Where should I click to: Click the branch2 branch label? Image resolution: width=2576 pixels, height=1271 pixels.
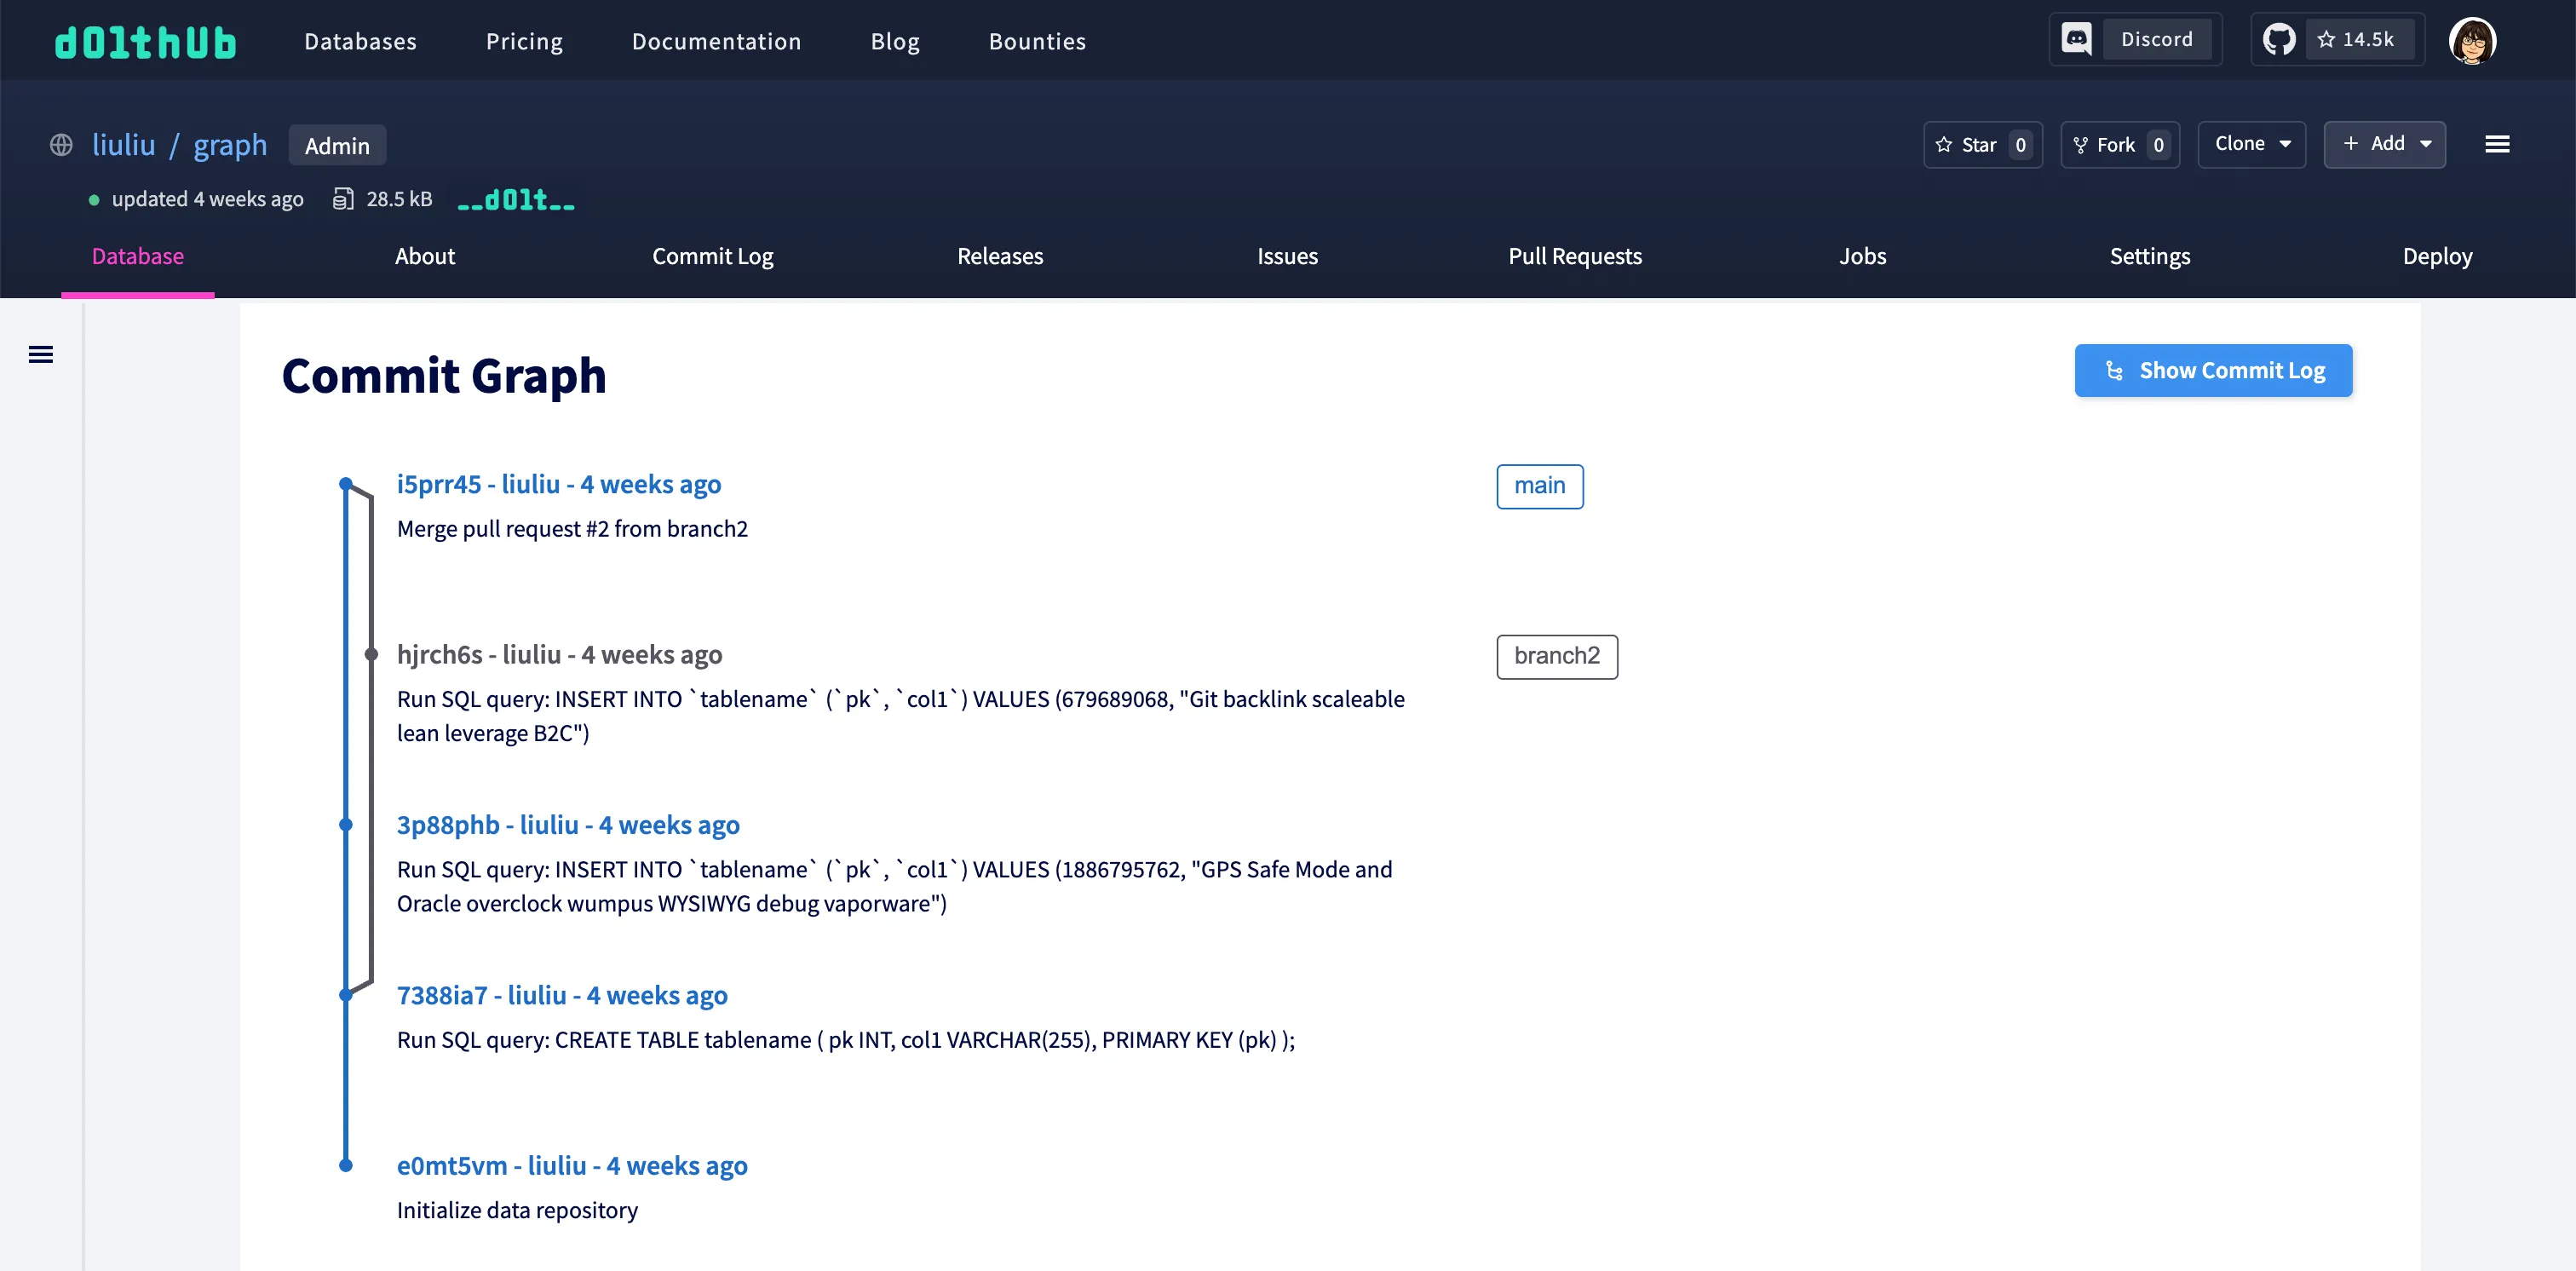1556,656
